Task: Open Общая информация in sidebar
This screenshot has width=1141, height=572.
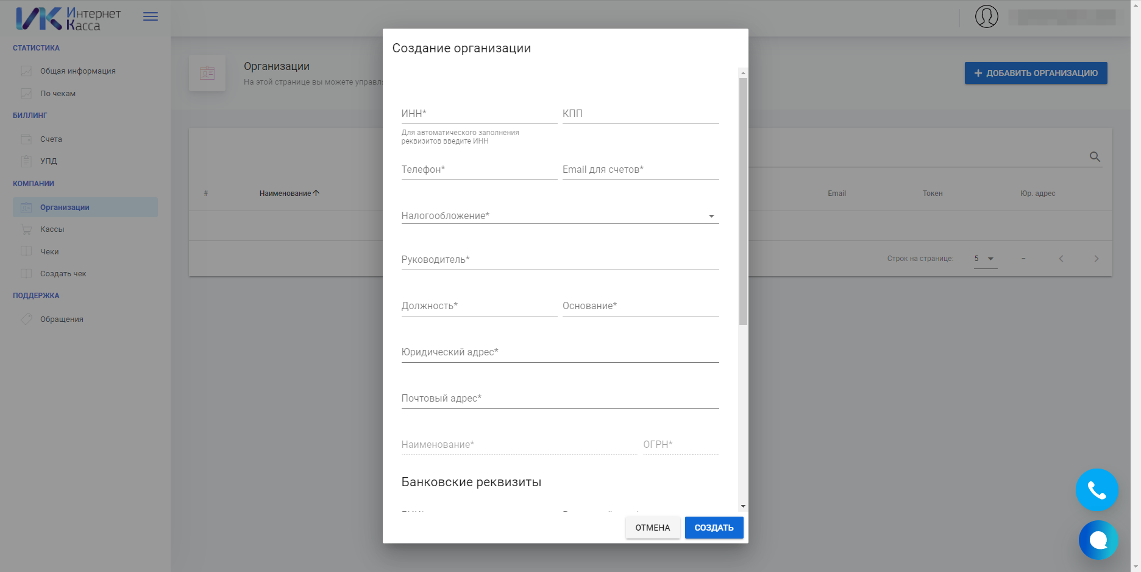Action: (x=78, y=71)
